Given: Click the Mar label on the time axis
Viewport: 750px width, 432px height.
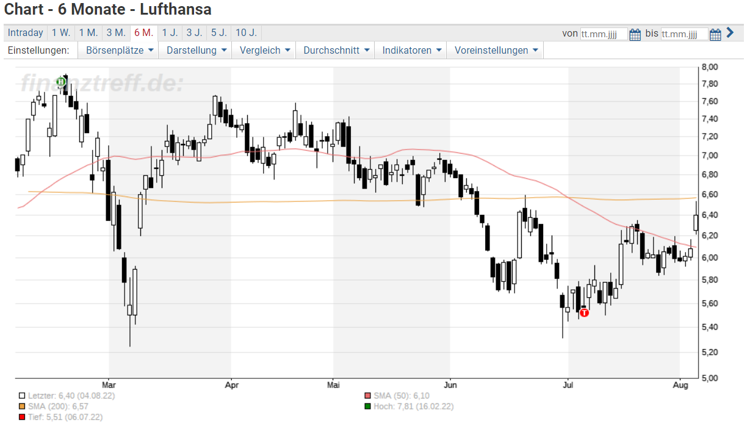Looking at the screenshot, I should [109, 385].
